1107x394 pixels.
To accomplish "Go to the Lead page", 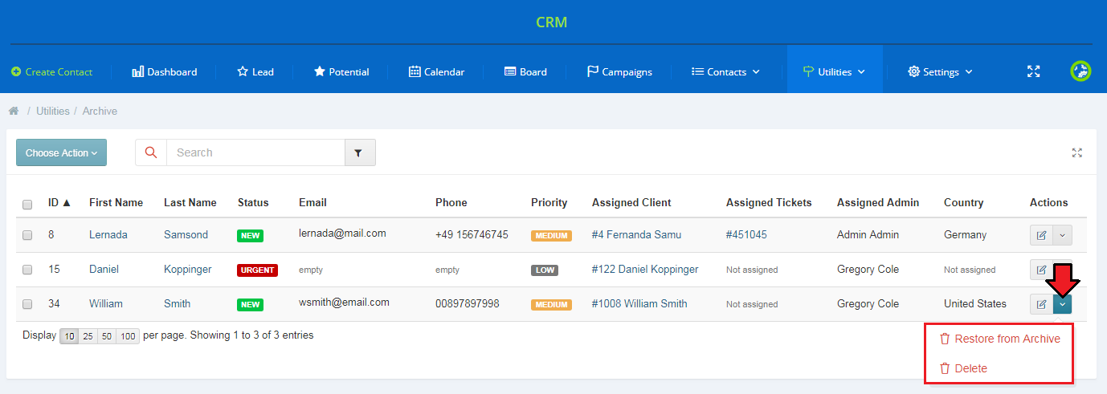I will pyautogui.click(x=255, y=71).
